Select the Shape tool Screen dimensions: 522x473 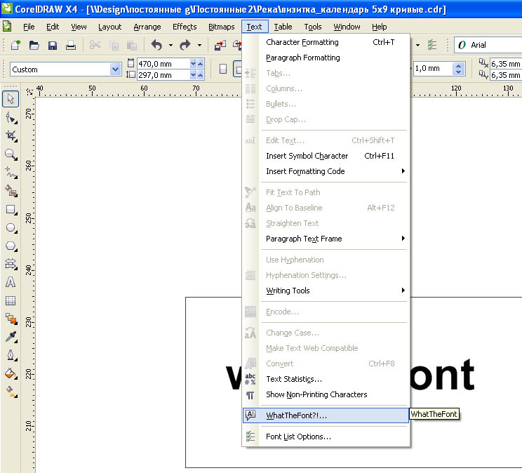click(x=11, y=118)
